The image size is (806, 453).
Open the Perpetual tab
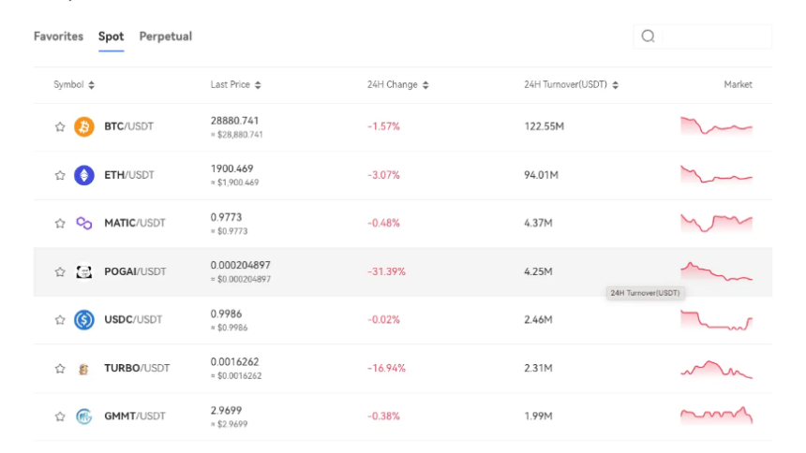tap(166, 37)
